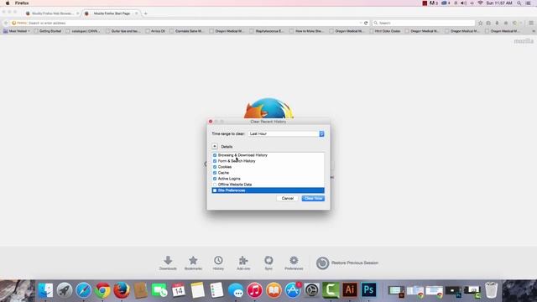Open the How to Make She... bookmark
Image resolution: width=537 pixels, height=302 pixels.
click(x=306, y=31)
